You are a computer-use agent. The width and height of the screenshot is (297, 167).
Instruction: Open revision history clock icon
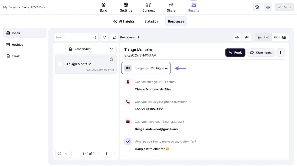tap(257, 7)
